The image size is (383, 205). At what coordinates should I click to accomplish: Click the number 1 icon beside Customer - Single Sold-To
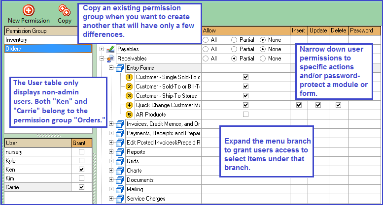click(129, 77)
